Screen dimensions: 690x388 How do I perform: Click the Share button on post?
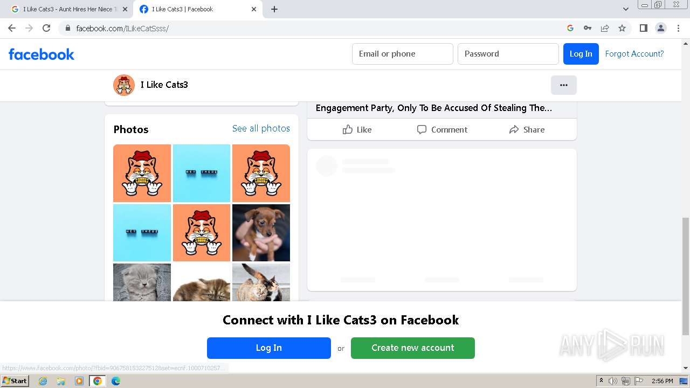coord(527,129)
